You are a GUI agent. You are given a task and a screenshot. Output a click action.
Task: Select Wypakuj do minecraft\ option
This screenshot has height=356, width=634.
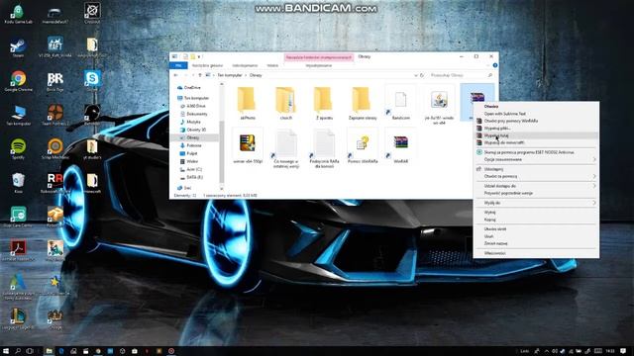click(x=536, y=142)
